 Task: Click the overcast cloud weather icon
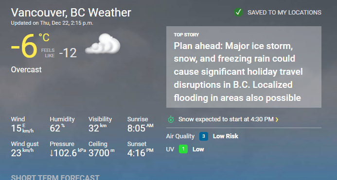point(103,44)
